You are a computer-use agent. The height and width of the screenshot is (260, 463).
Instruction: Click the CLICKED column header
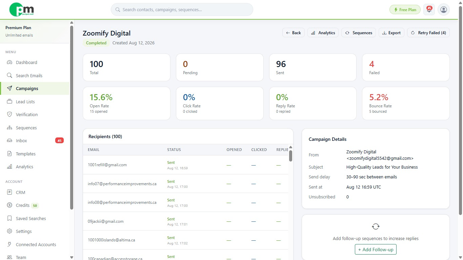coord(259,150)
